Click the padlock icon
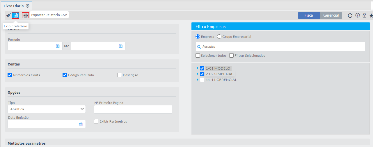Screen dimensions: 373x147 pos(364,15)
